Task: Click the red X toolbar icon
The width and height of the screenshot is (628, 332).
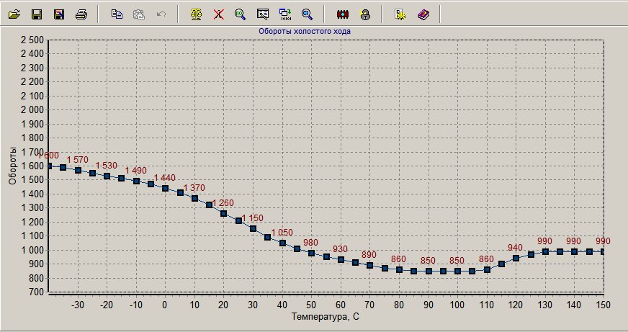Action: click(218, 14)
